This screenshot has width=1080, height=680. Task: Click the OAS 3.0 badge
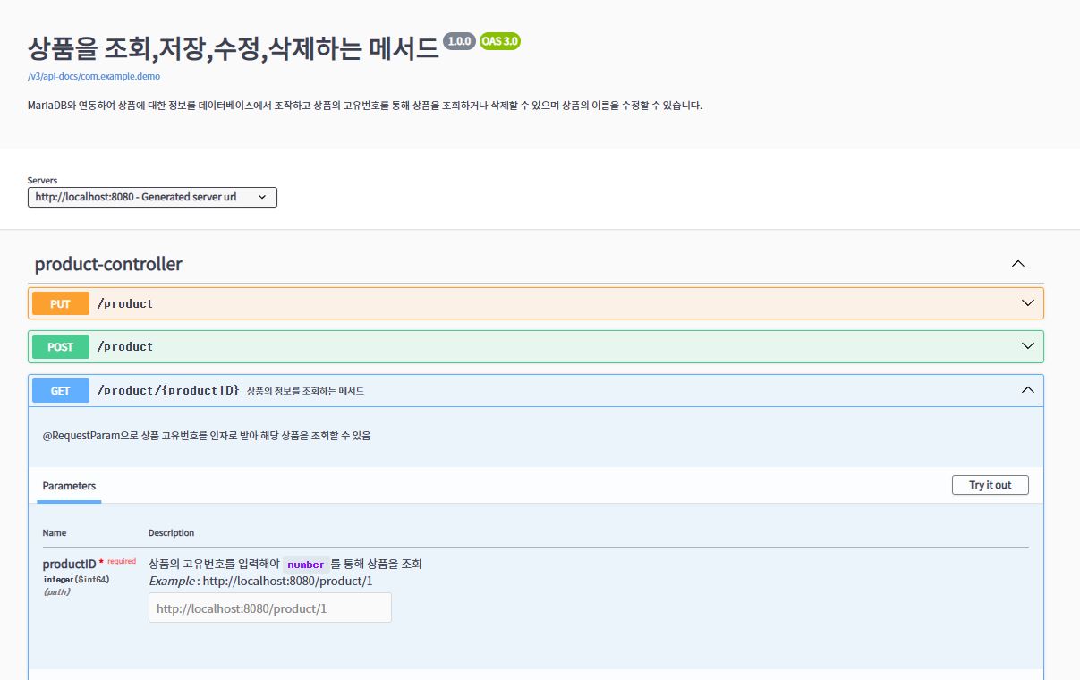pos(500,41)
